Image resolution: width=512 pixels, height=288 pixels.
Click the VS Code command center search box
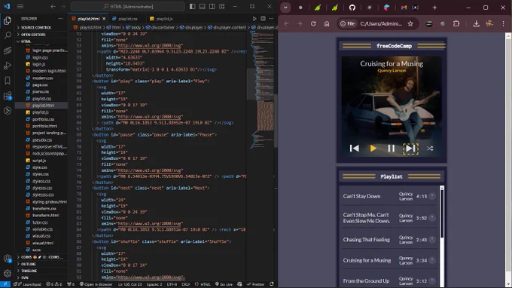(x=128, y=7)
